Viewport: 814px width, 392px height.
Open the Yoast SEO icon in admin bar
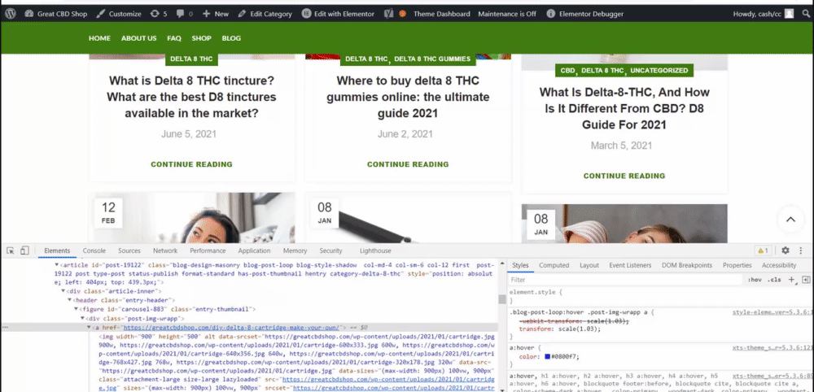coord(387,14)
